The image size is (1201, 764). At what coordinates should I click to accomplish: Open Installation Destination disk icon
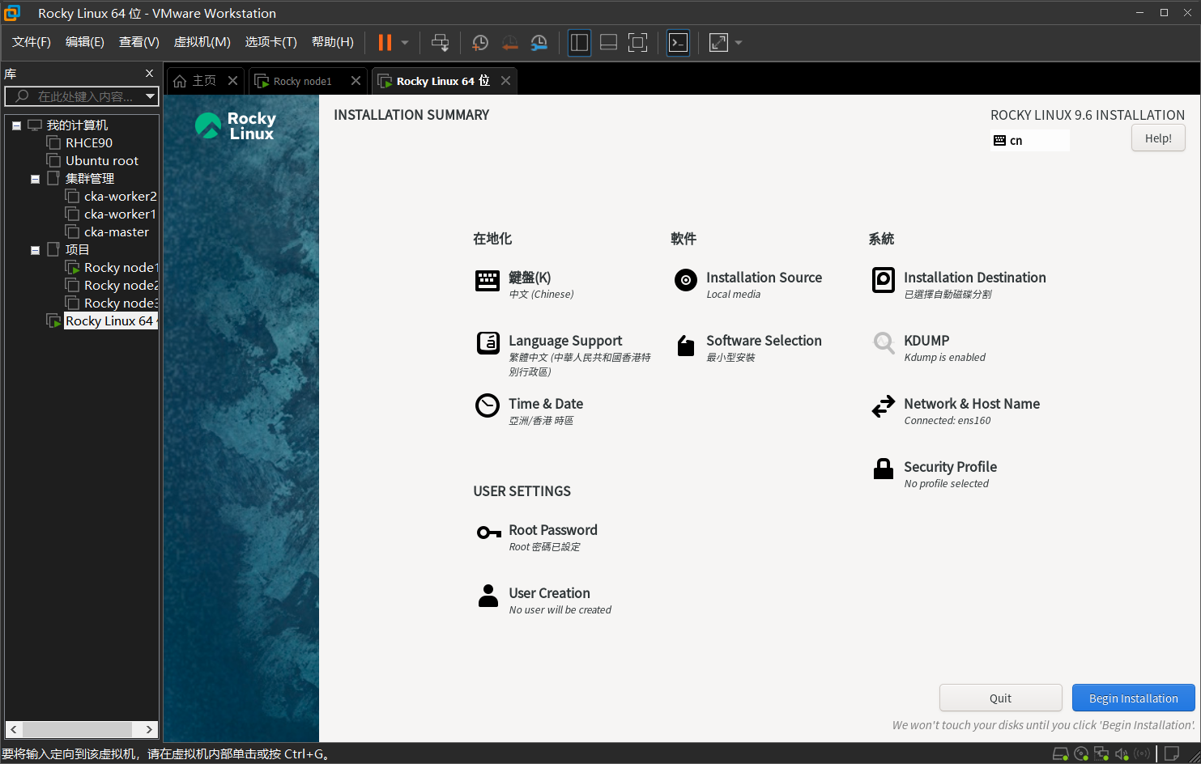click(x=884, y=280)
